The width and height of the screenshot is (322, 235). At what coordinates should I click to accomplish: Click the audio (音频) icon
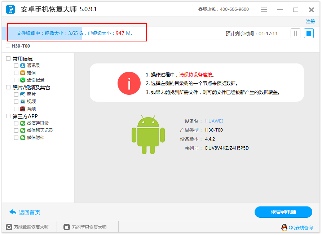click(x=23, y=108)
